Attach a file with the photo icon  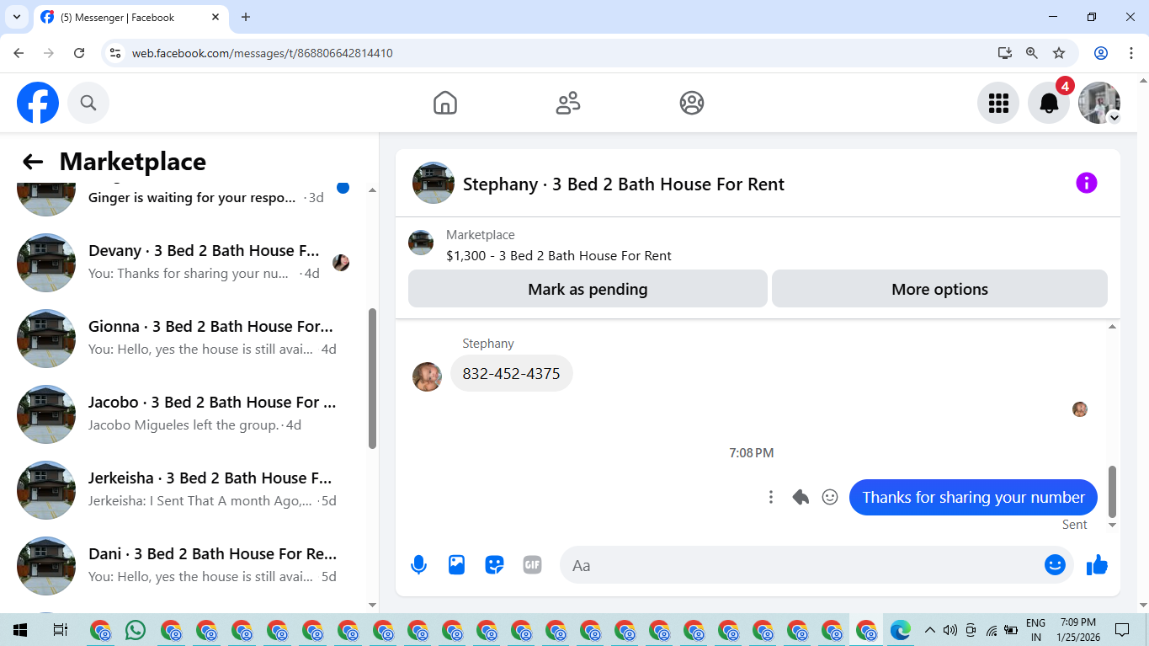[x=456, y=565]
